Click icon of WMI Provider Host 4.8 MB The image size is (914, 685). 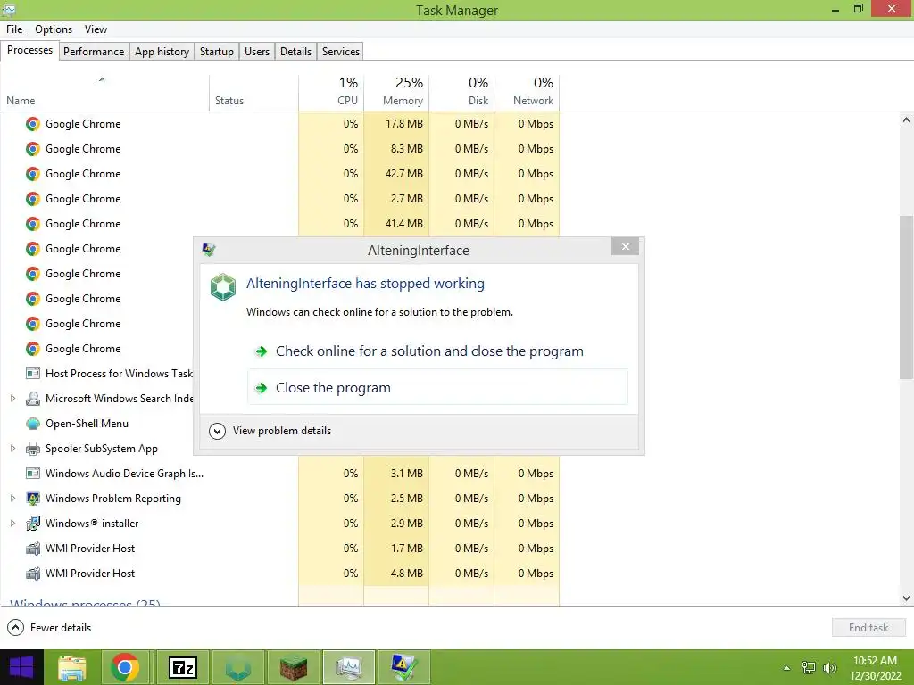click(x=33, y=574)
